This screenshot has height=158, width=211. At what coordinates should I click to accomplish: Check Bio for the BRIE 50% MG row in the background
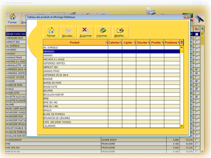pyautogui.click(x=197, y=147)
